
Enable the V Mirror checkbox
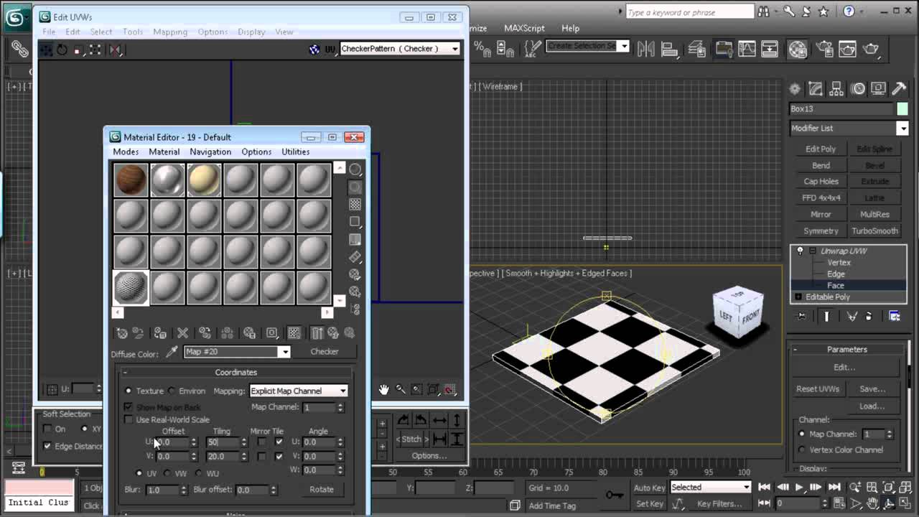(261, 456)
